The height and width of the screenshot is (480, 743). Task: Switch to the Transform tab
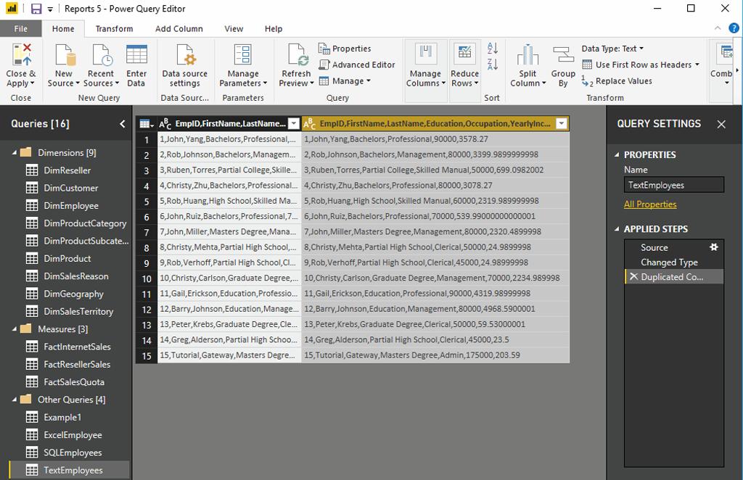coord(114,29)
